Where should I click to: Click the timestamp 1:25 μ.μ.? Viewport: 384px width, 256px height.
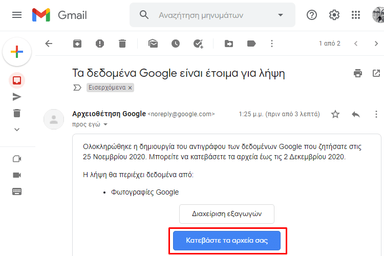279,114
